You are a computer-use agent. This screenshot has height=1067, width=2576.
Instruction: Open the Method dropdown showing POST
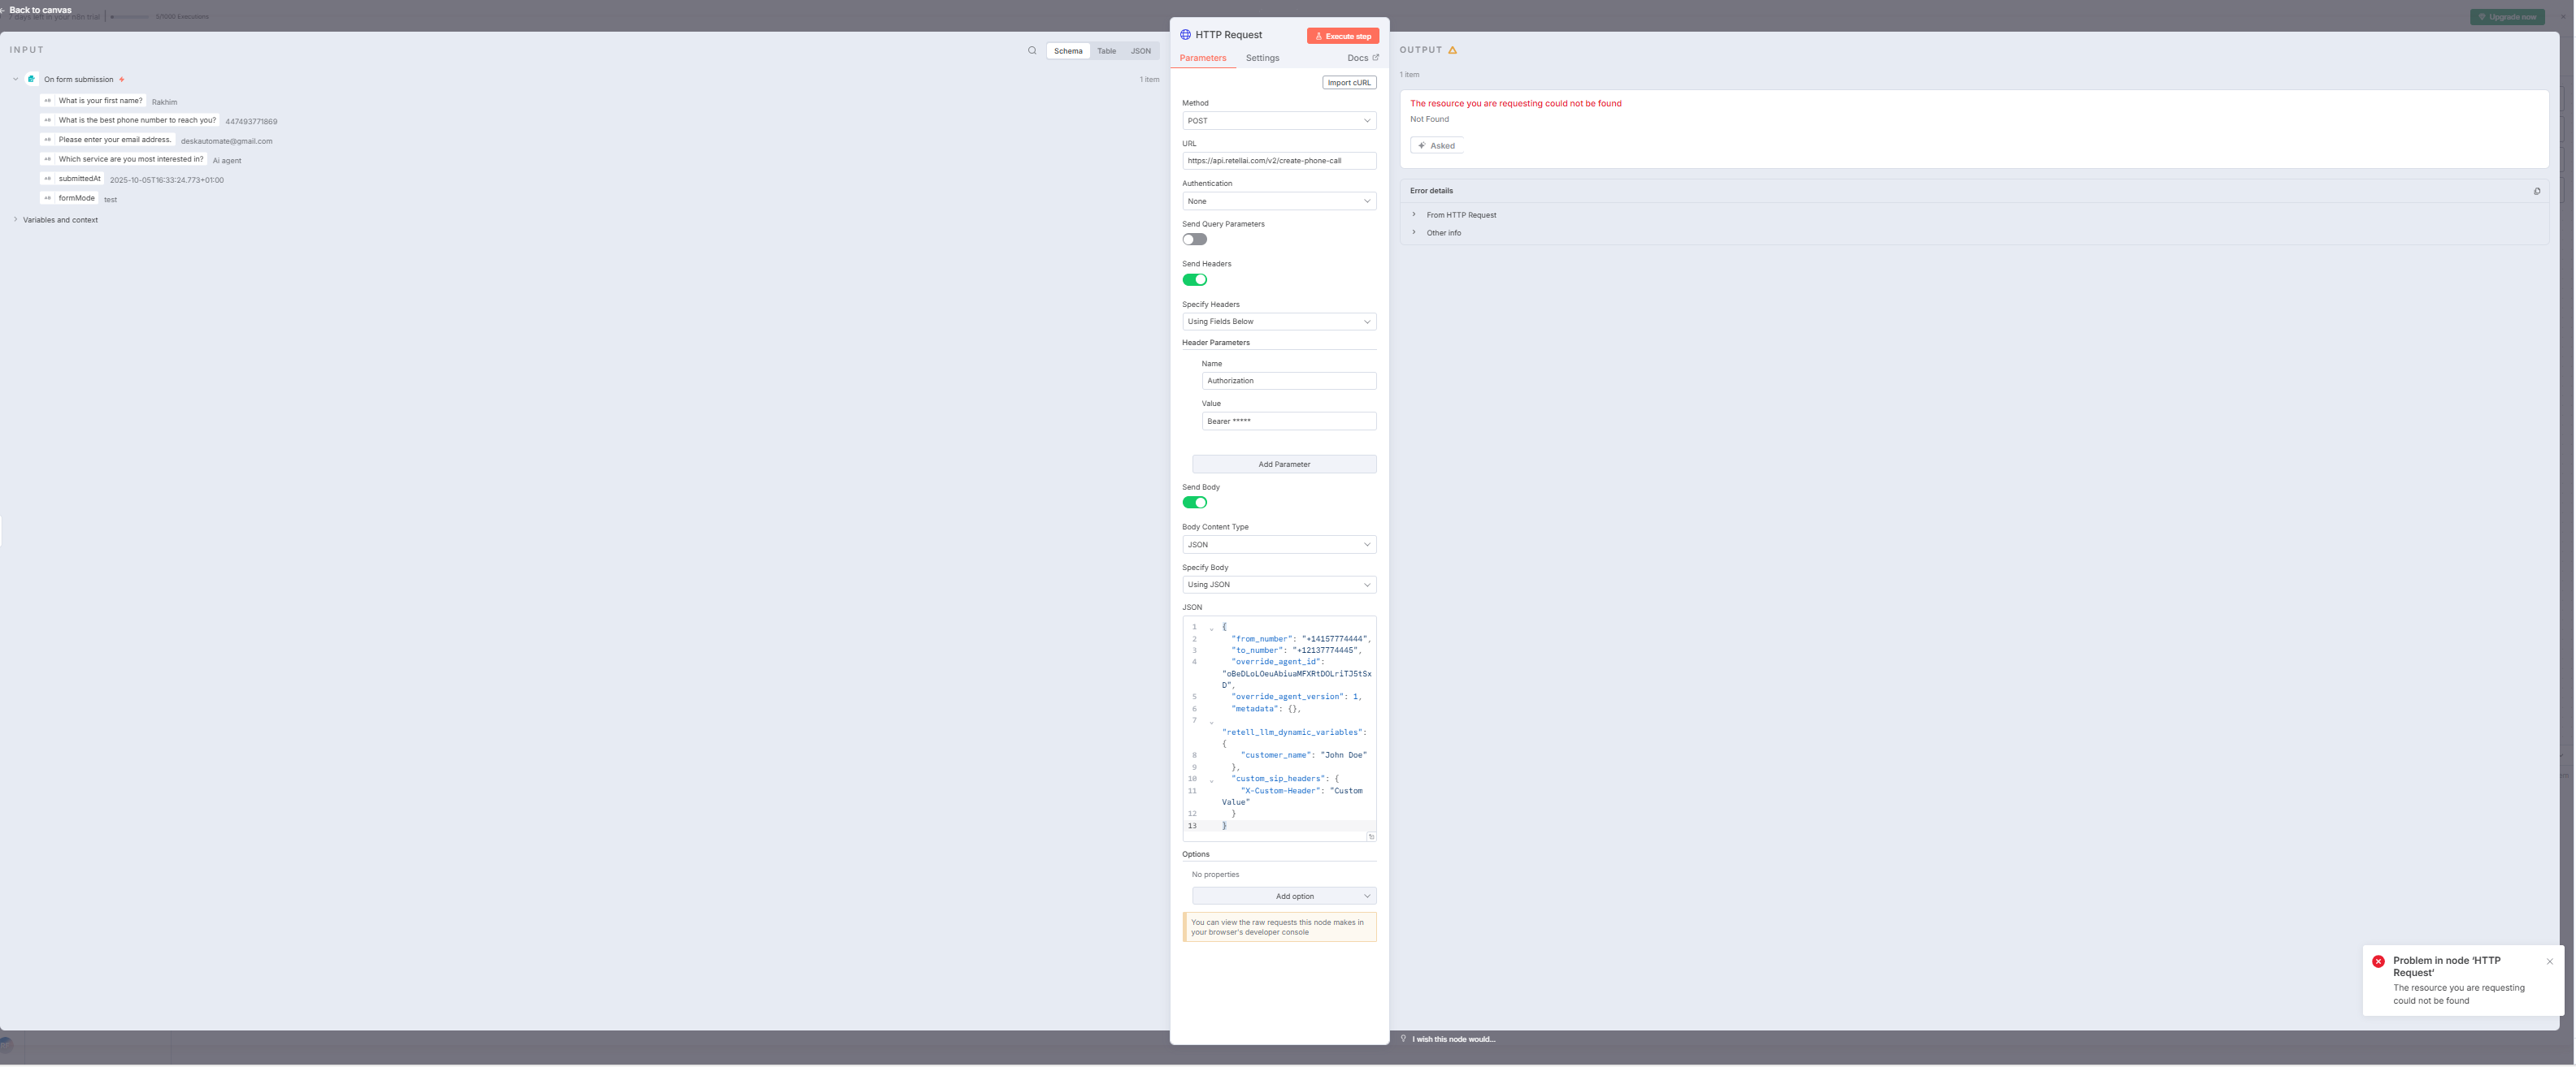1278,121
